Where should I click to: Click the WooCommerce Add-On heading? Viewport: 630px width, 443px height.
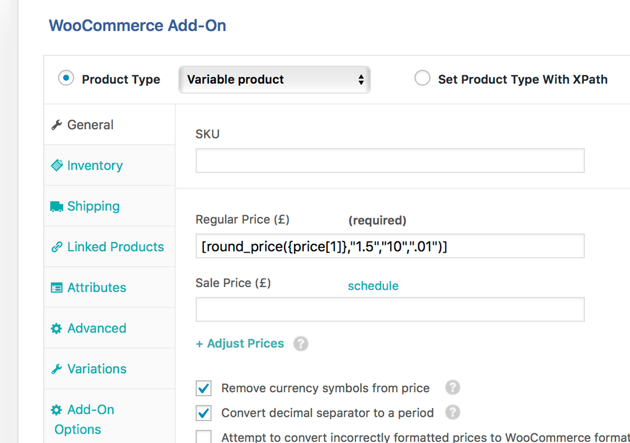pyautogui.click(x=137, y=26)
